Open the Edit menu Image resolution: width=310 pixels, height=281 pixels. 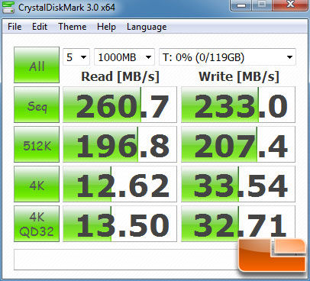tap(40, 27)
